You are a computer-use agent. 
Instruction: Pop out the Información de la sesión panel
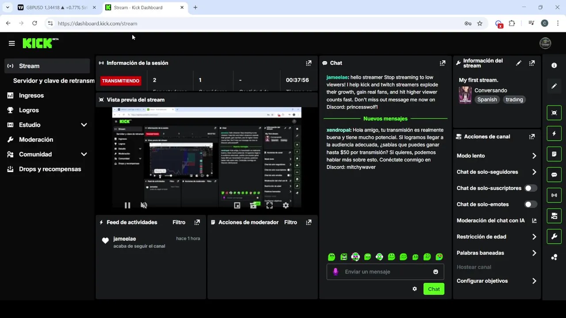click(x=309, y=63)
